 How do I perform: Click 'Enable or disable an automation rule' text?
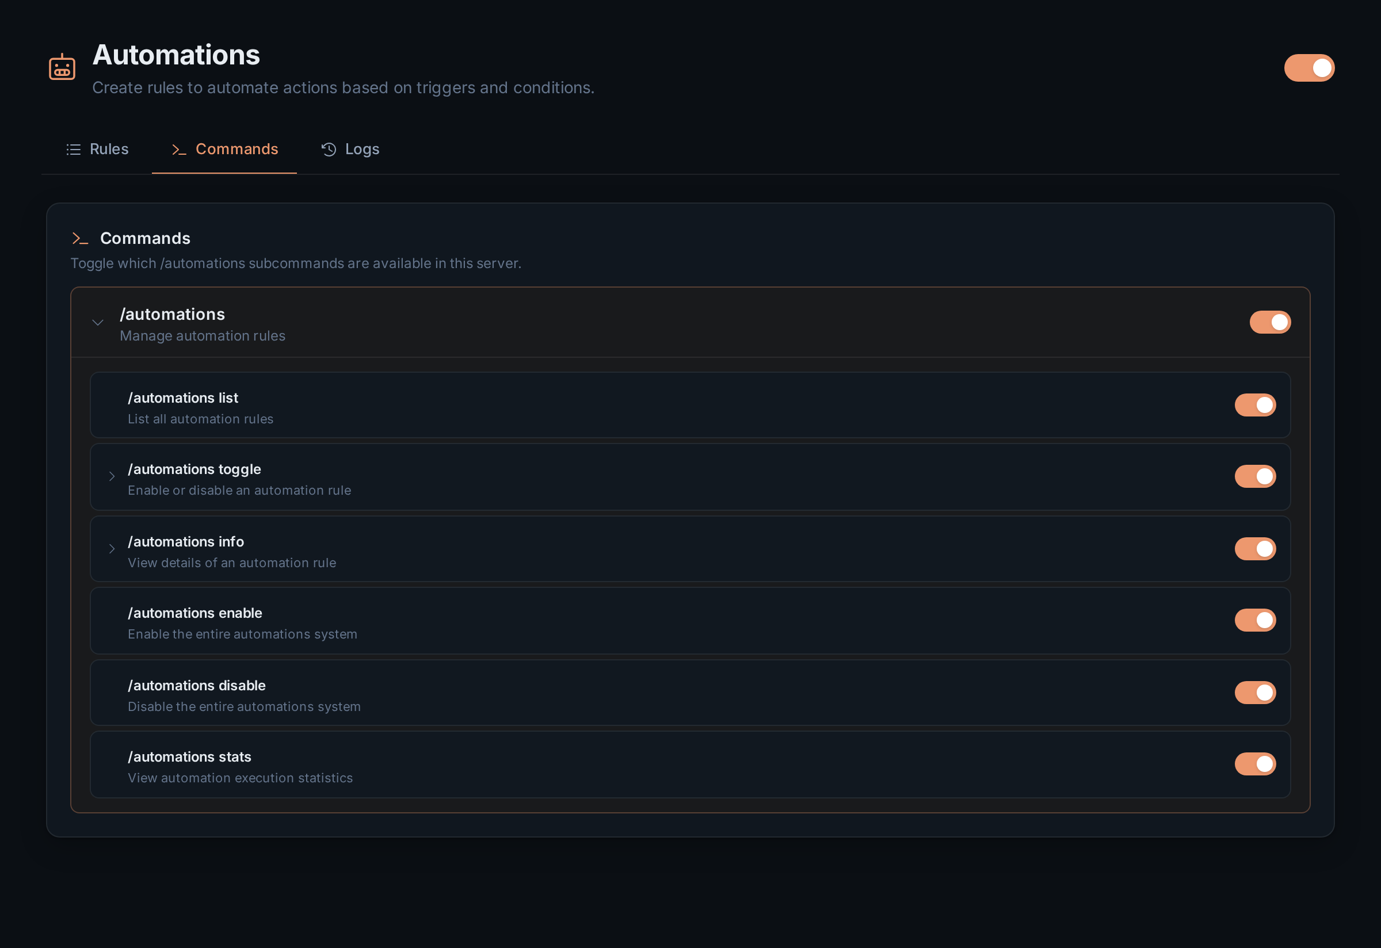[239, 491]
